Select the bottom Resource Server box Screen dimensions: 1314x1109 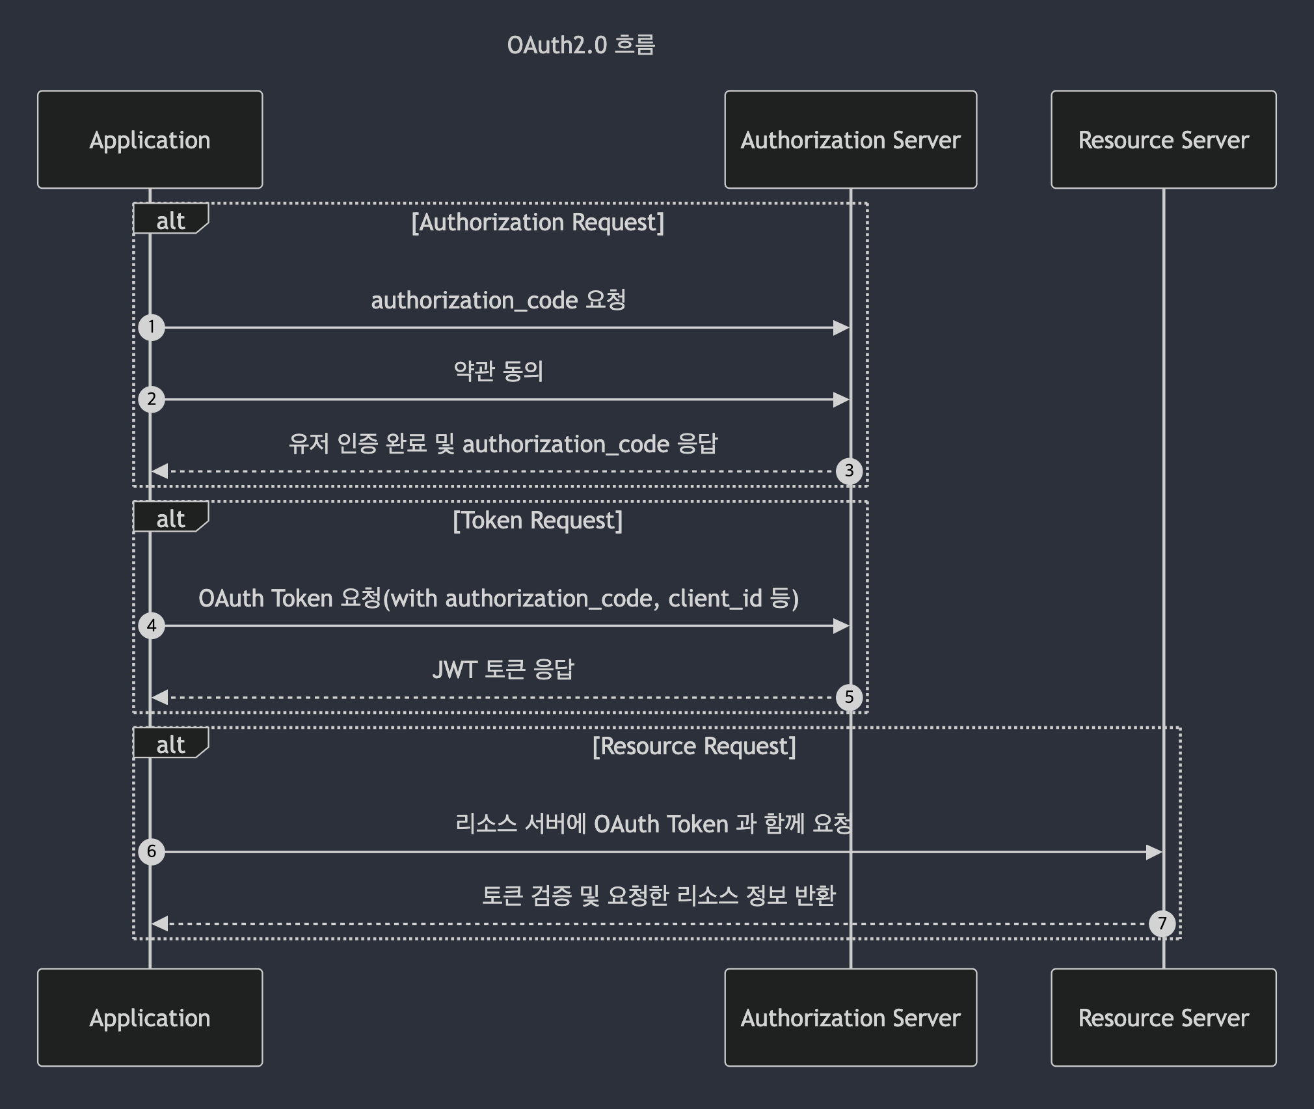coord(1163,1017)
